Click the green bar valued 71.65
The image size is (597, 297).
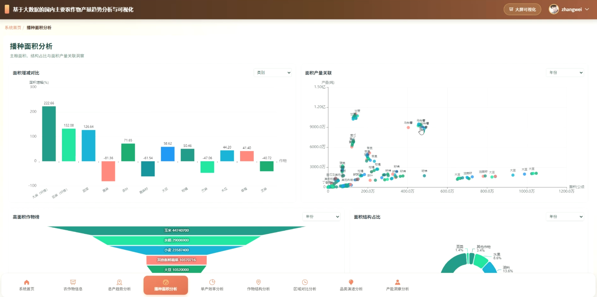[128, 152]
